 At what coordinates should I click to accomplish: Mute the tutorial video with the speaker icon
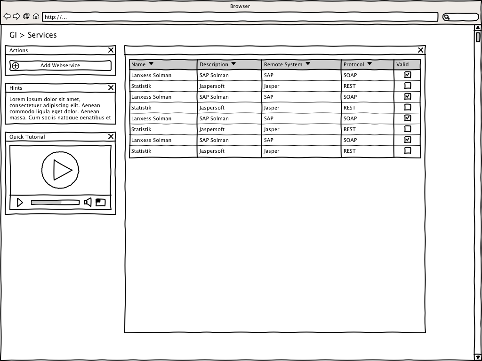[88, 203]
